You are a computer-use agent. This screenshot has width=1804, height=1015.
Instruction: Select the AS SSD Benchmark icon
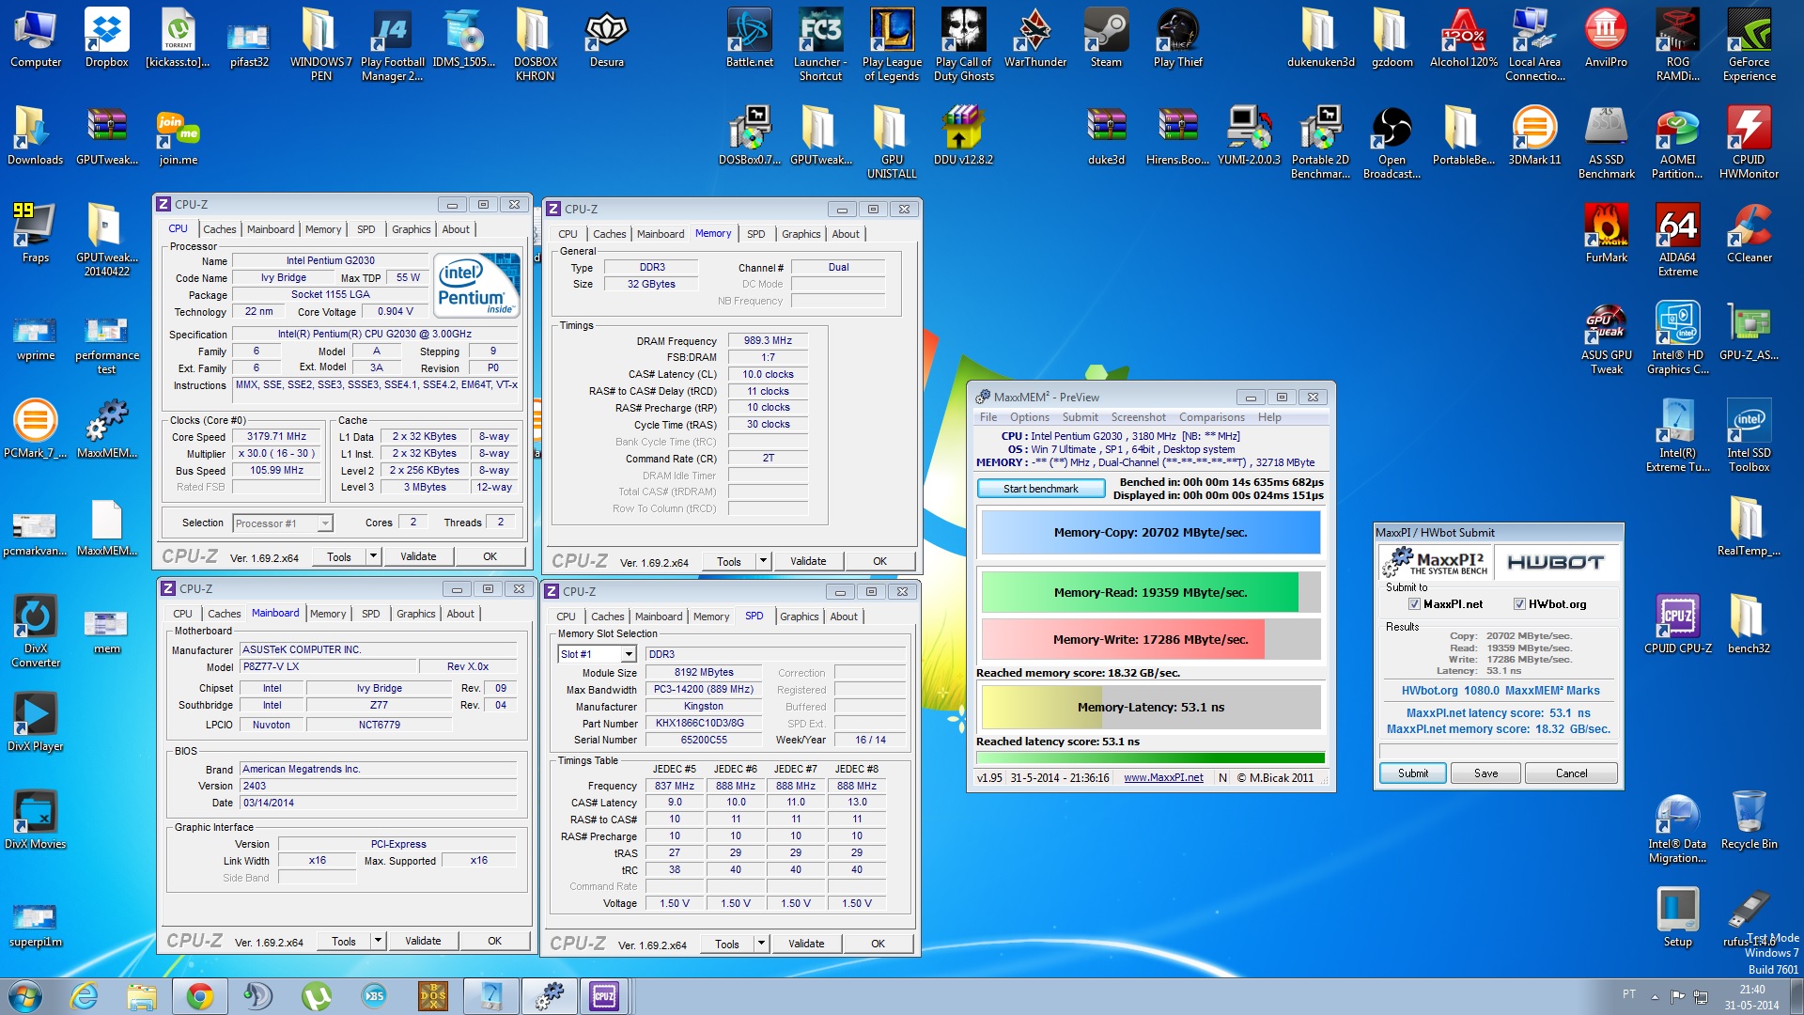(x=1606, y=142)
